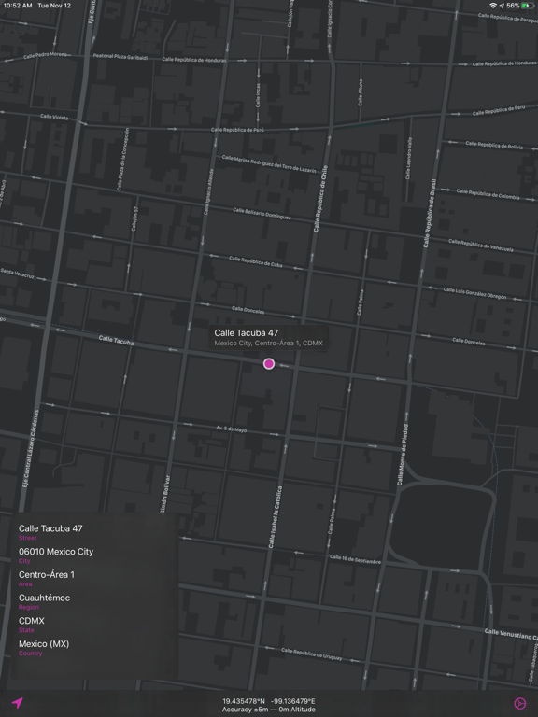Tap the Av. 5 de Mayo street label

point(232,429)
